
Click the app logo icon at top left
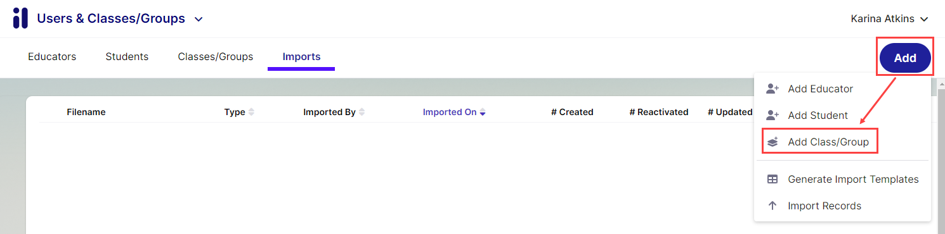(x=20, y=18)
